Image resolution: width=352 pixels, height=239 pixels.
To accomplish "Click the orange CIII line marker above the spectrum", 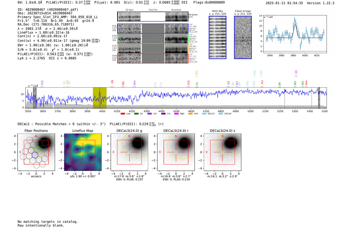I will point(196,73).
